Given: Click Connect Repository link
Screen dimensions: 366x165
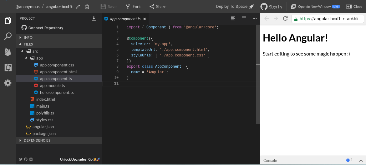Looking at the screenshot, I should [x=46, y=28].
